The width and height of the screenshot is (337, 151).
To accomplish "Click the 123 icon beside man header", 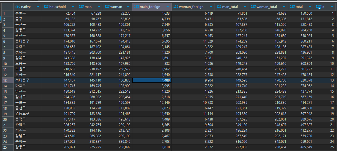I will 81,7.
